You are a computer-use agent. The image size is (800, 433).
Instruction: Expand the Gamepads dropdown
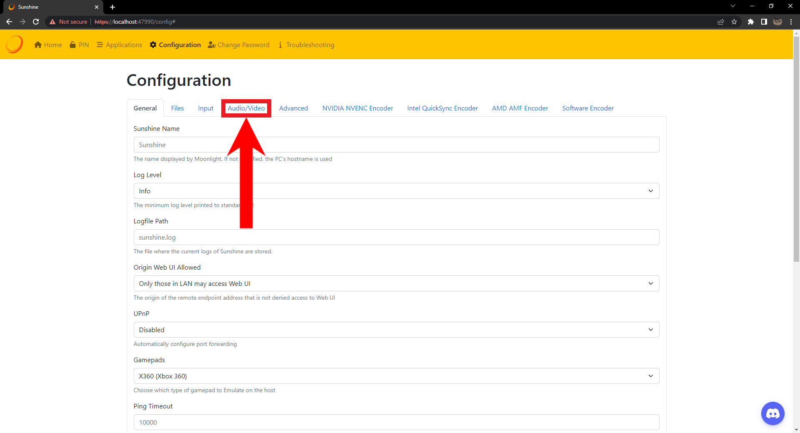click(x=396, y=376)
